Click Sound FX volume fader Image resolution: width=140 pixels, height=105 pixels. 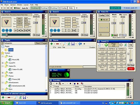pos(131,60)
